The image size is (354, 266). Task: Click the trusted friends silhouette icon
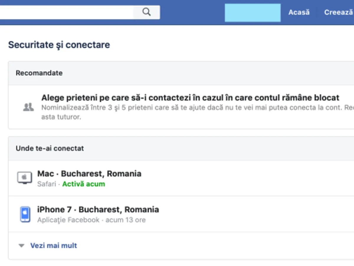[28, 107]
